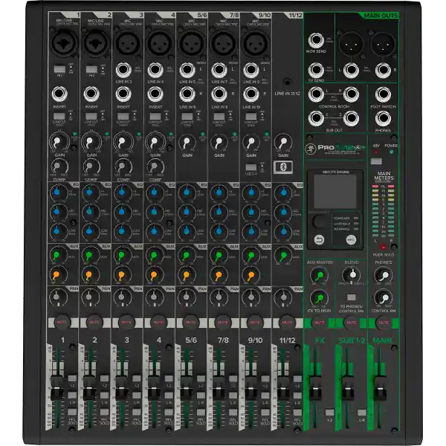This screenshot has width=446, height=446.
Task: Engage the low cut switch on channel 3
Action: (x=123, y=117)
